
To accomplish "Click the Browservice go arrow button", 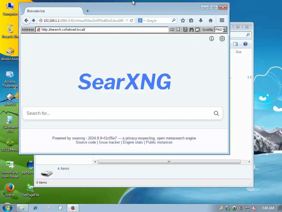I will 172,30.
